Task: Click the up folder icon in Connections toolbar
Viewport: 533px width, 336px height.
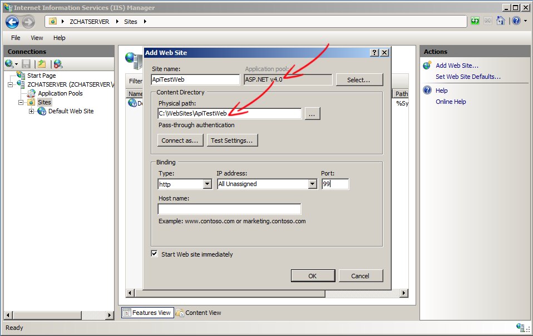Action: 42,64
